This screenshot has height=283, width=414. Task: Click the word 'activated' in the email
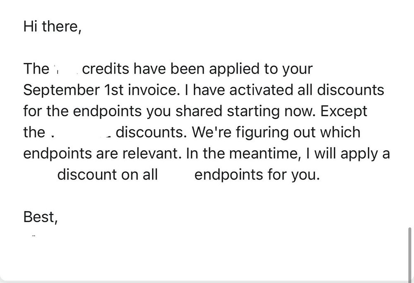click(261, 90)
